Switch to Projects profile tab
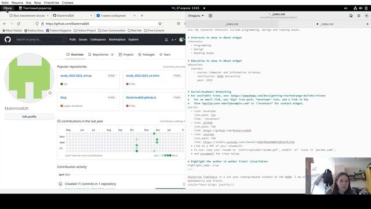The width and height of the screenshot is (371, 209). [x=126, y=55]
